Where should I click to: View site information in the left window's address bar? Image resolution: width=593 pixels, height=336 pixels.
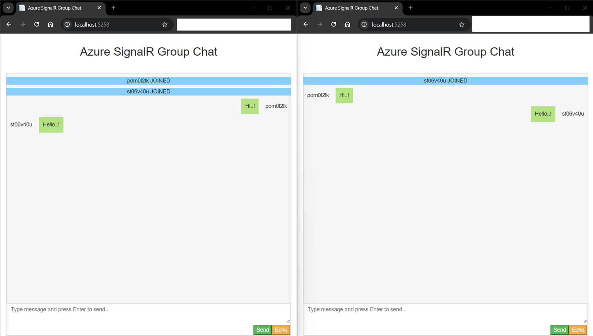click(67, 24)
